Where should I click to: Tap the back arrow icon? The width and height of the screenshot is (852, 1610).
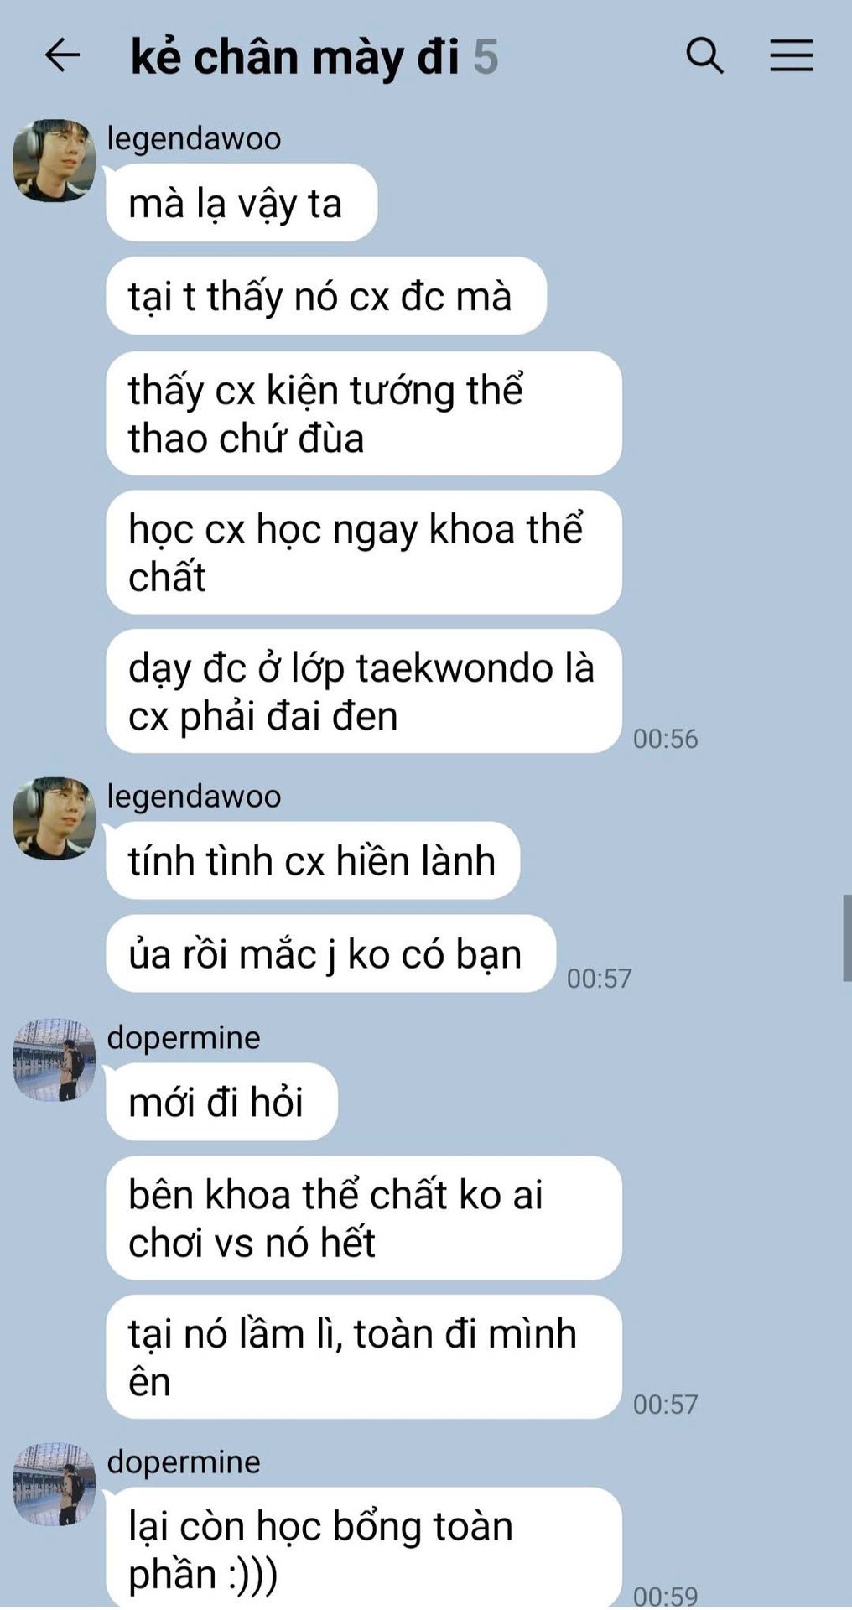(x=62, y=56)
